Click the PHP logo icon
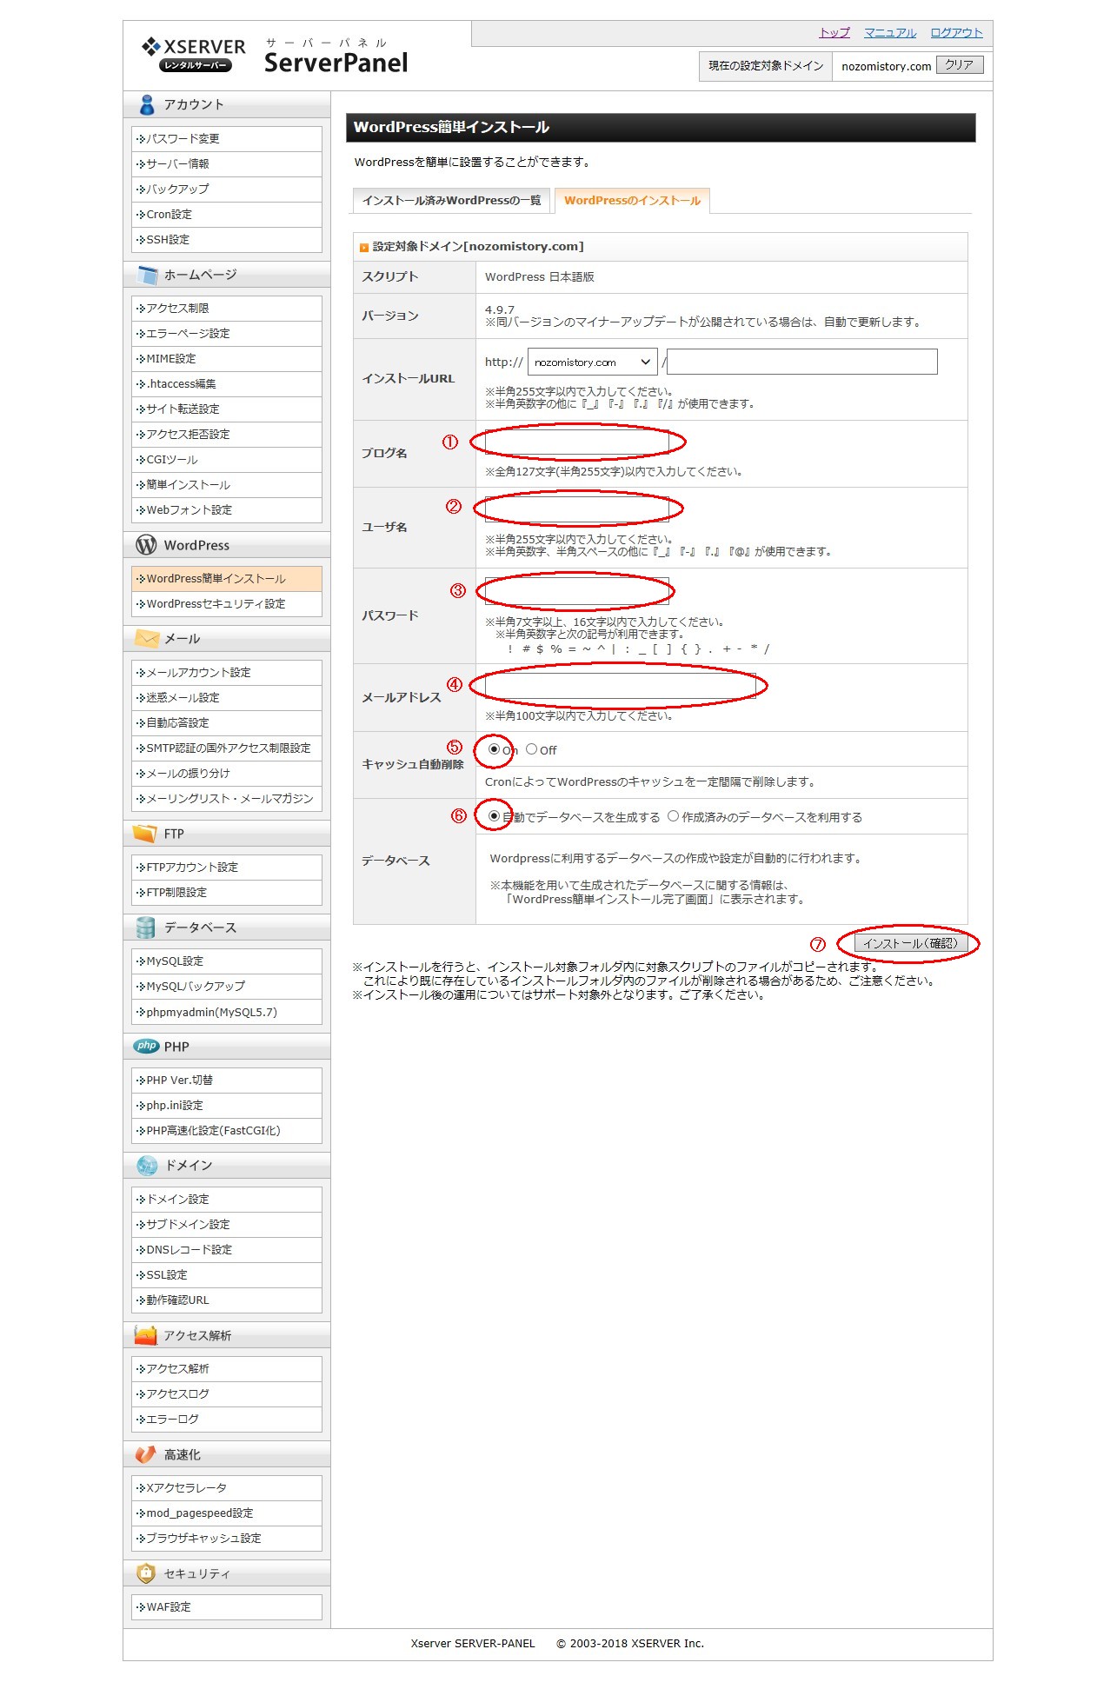 (146, 1046)
